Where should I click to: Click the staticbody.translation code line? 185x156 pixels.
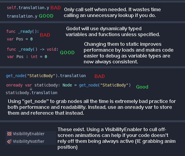[31, 93]
